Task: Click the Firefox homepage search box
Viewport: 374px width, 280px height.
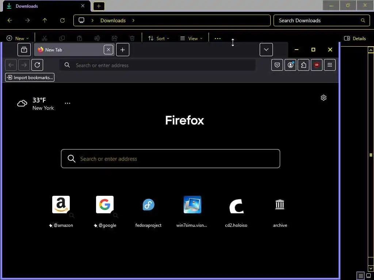Action: pyautogui.click(x=171, y=159)
